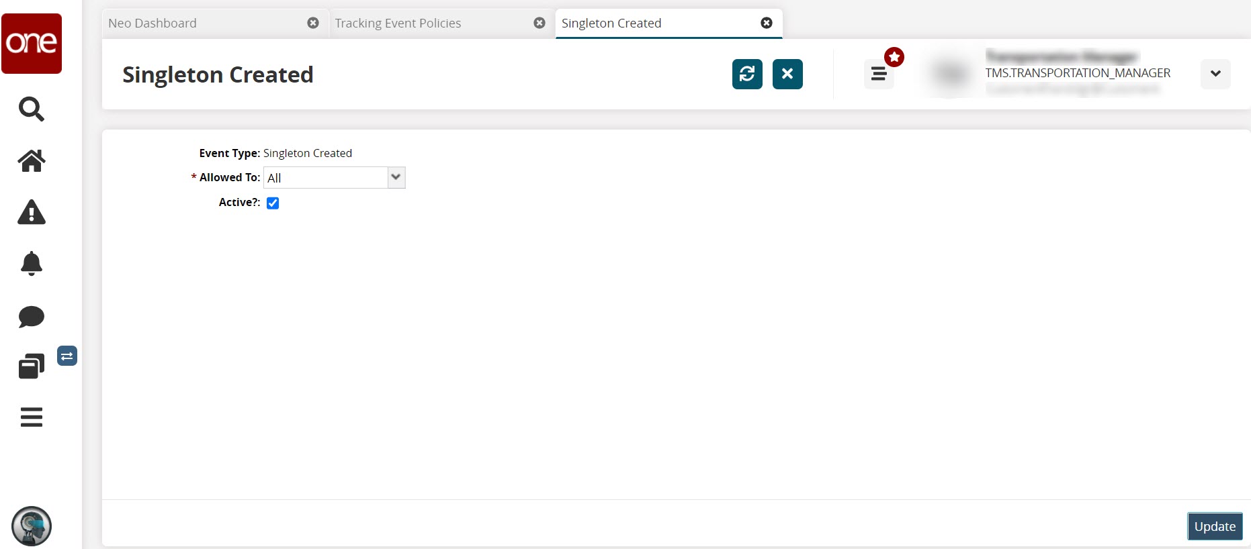Click the blue swap arrows icon

click(x=67, y=356)
